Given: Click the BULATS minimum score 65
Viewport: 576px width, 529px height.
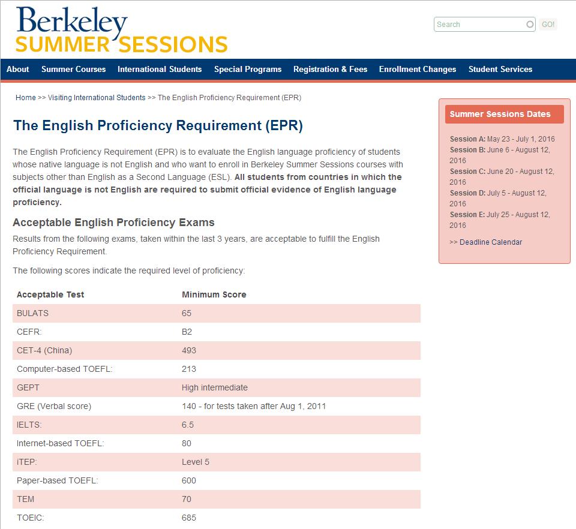Looking at the screenshot, I should tap(187, 314).
